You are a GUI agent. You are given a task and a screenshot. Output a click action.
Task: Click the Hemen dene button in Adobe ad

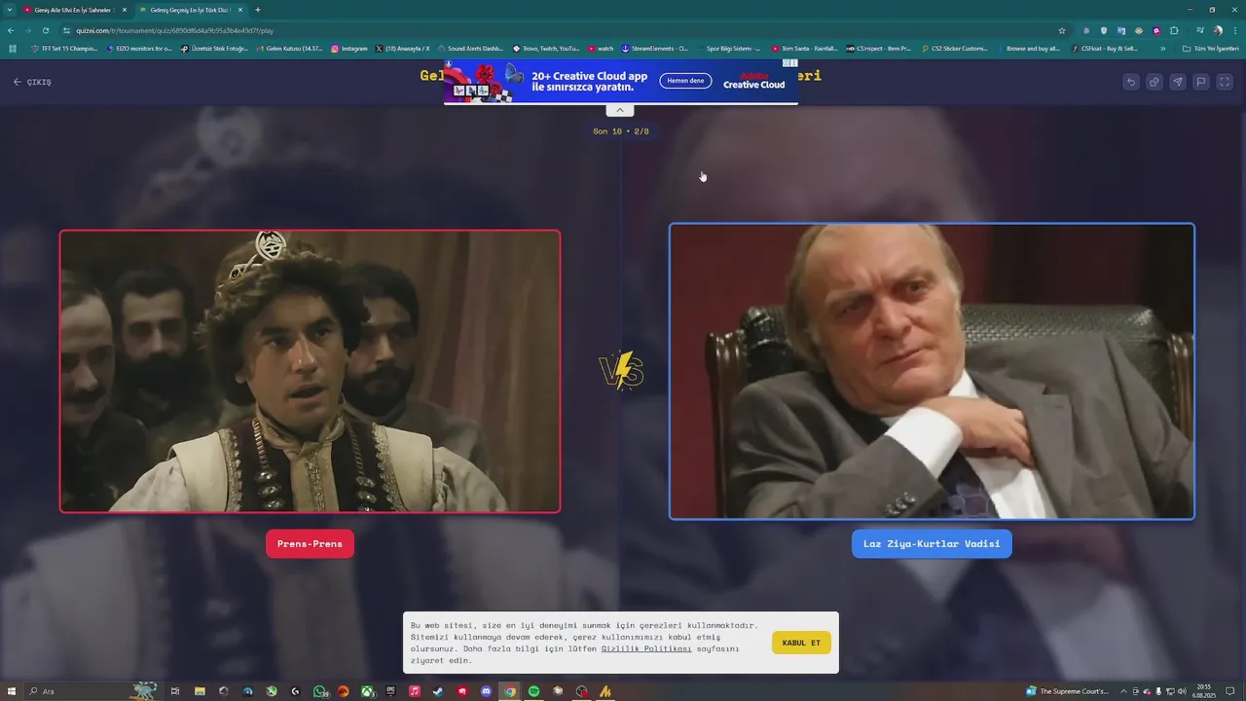pos(685,81)
